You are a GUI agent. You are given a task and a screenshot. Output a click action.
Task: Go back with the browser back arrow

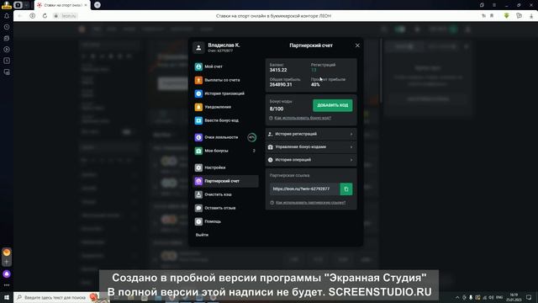(x=20, y=16)
